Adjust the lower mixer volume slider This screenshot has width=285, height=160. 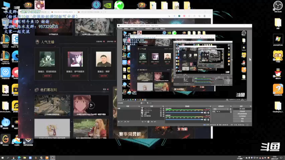coord(184,119)
